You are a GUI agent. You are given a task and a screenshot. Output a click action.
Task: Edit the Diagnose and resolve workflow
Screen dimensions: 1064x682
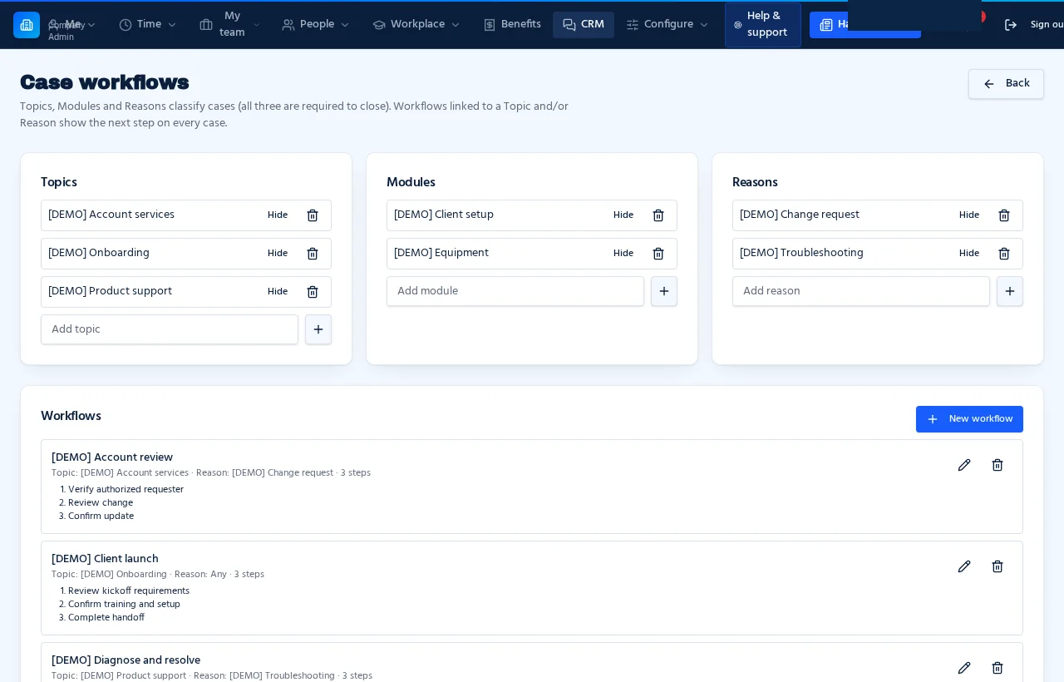pyautogui.click(x=964, y=668)
